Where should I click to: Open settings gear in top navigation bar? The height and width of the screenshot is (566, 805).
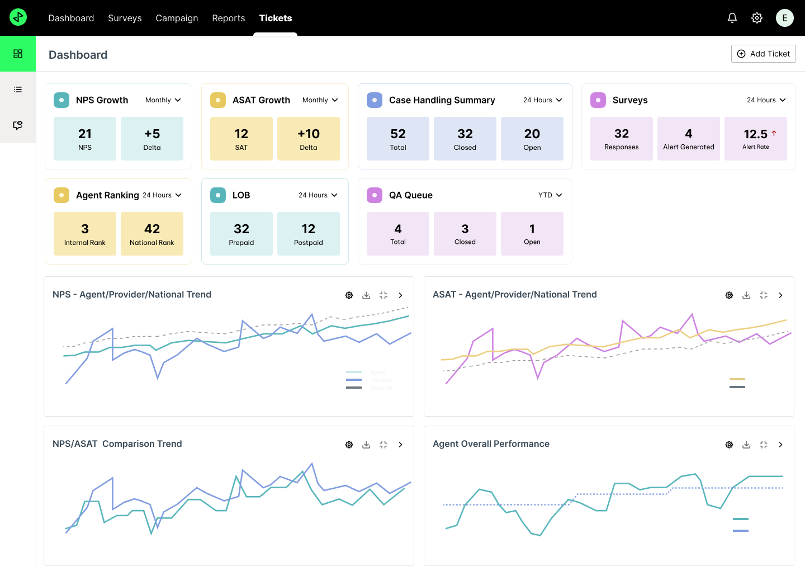[756, 18]
